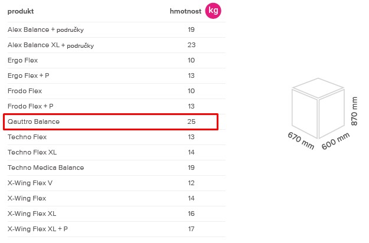Click the Techno Flex XL entry
The width and height of the screenshot is (369, 243).
32,152
